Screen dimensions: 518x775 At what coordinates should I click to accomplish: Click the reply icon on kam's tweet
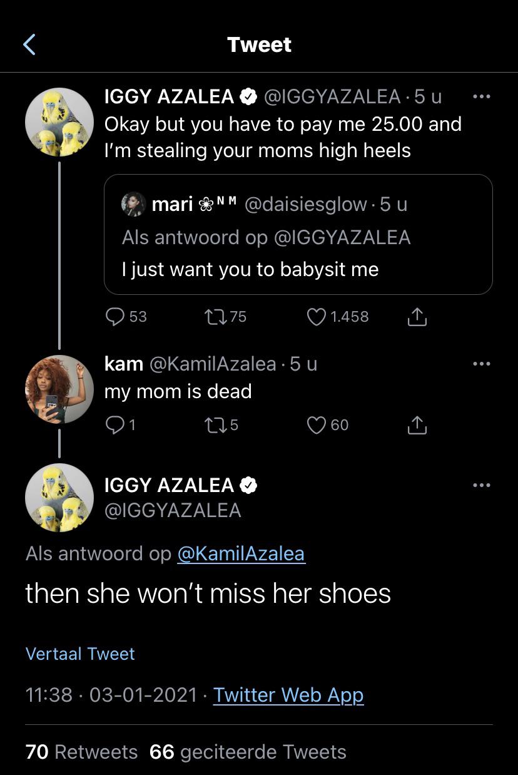pyautogui.click(x=116, y=424)
